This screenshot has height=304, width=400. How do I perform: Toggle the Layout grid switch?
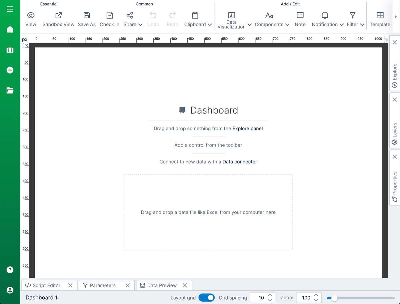[206, 297]
